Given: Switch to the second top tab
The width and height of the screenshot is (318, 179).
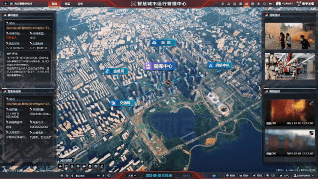Looking at the screenshot, I should point(68,3).
